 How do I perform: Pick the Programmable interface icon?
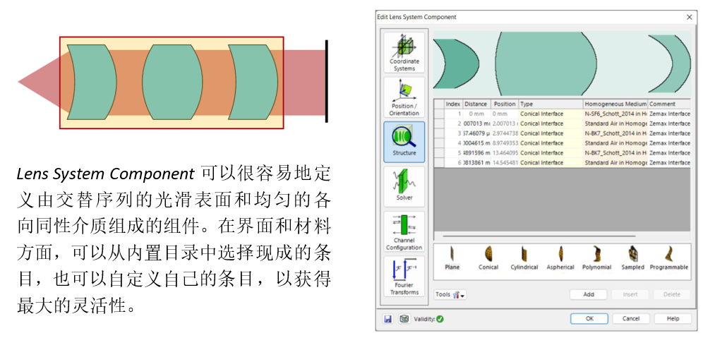[x=669, y=258]
